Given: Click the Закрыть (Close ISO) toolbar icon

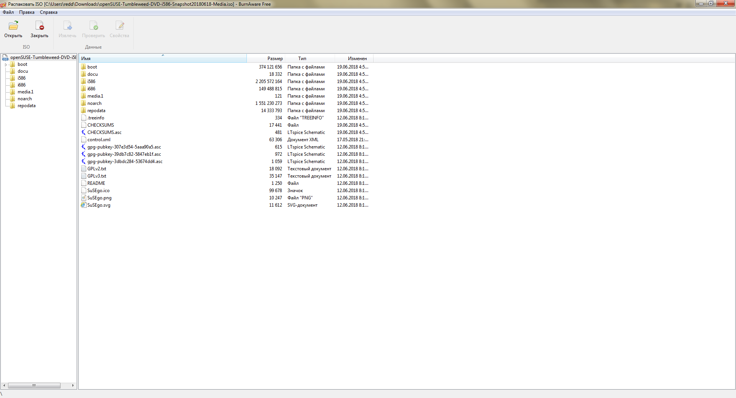Looking at the screenshot, I should (x=39, y=26).
